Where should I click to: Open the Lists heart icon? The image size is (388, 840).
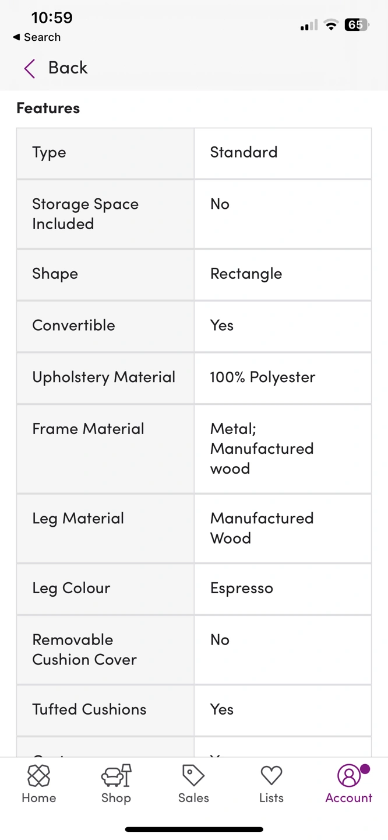point(271,776)
